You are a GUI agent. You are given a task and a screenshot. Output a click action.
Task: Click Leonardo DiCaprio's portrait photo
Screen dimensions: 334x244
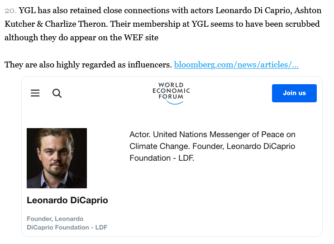[x=57, y=158]
